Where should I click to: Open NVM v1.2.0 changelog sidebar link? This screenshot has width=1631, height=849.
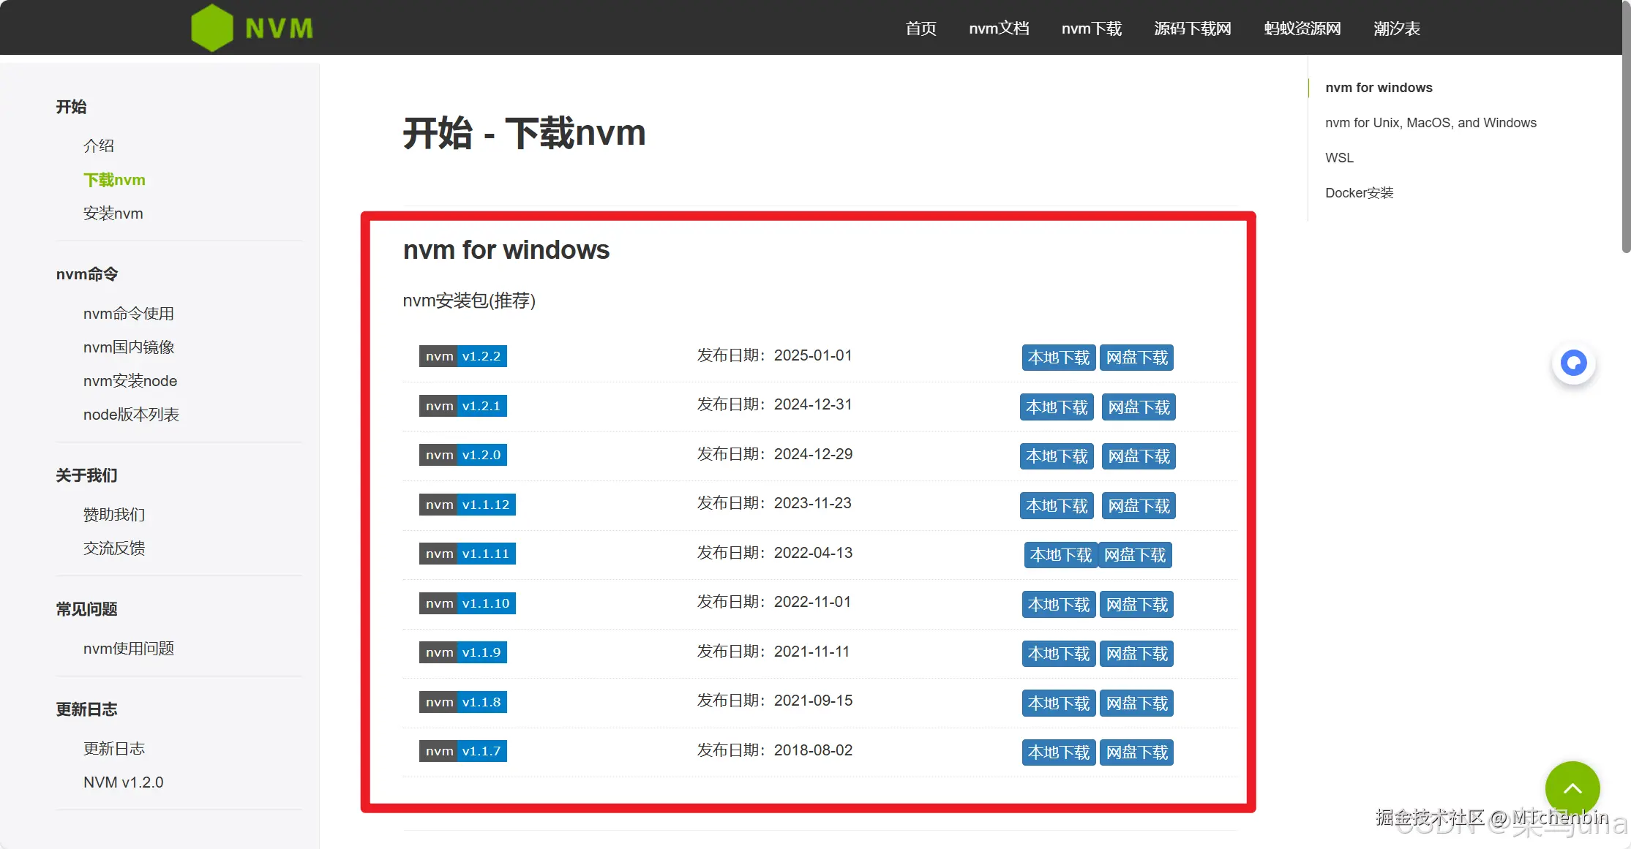pos(123,782)
